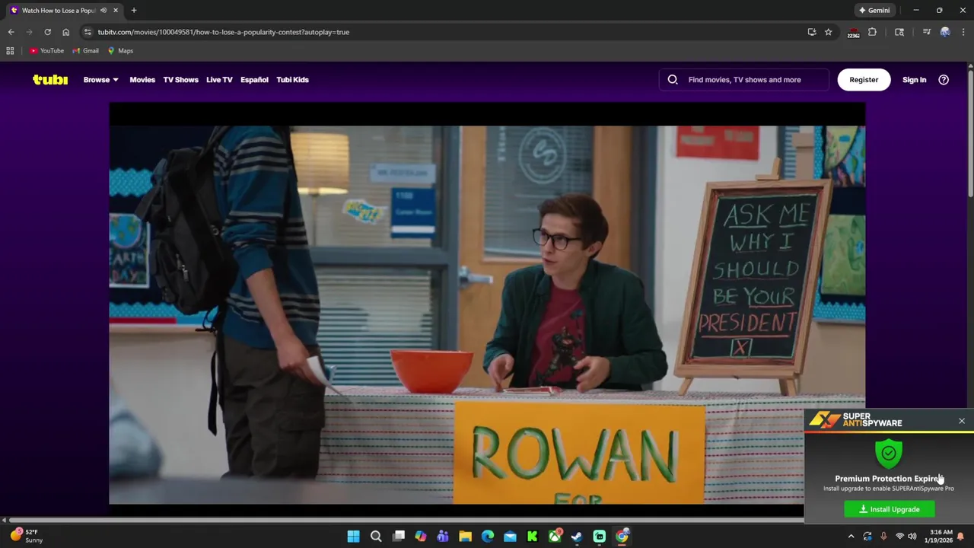Open Tubi Kids
This screenshot has width=974, height=548.
pyautogui.click(x=292, y=79)
